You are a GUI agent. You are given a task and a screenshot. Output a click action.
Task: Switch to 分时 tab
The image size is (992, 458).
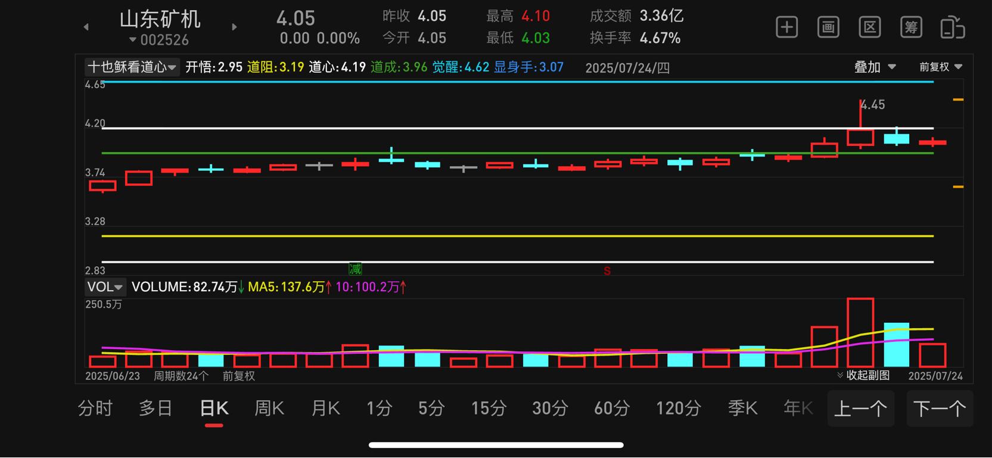coord(95,409)
